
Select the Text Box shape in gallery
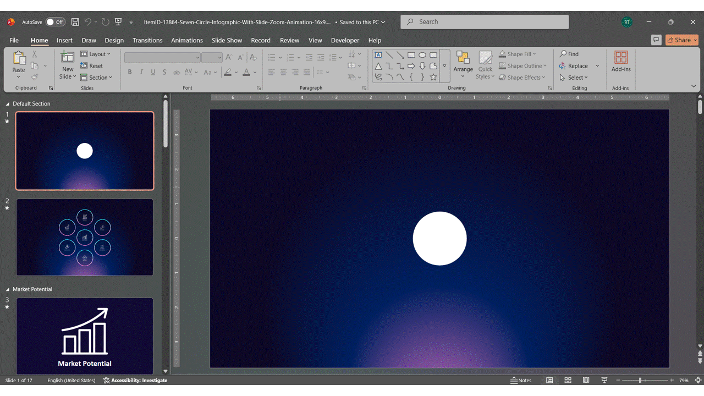tap(378, 55)
